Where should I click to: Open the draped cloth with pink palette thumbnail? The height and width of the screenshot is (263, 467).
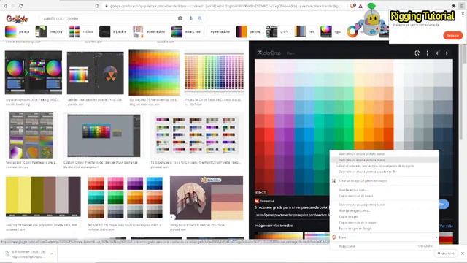(x=207, y=198)
